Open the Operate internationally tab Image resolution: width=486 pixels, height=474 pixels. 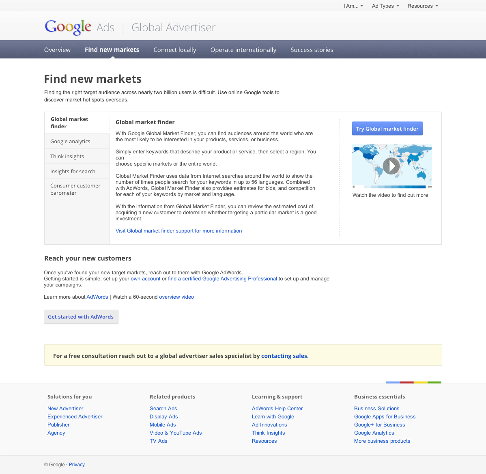coord(243,50)
